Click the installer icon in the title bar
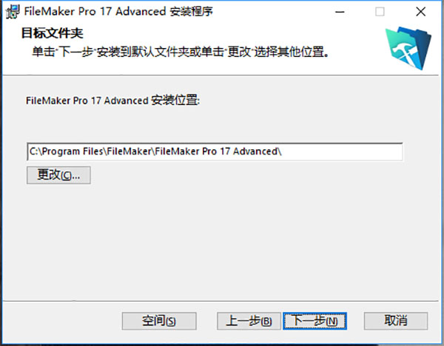This screenshot has width=444, height=346. (x=13, y=12)
